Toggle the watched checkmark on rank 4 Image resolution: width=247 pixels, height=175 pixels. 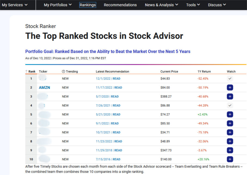pos(230,105)
